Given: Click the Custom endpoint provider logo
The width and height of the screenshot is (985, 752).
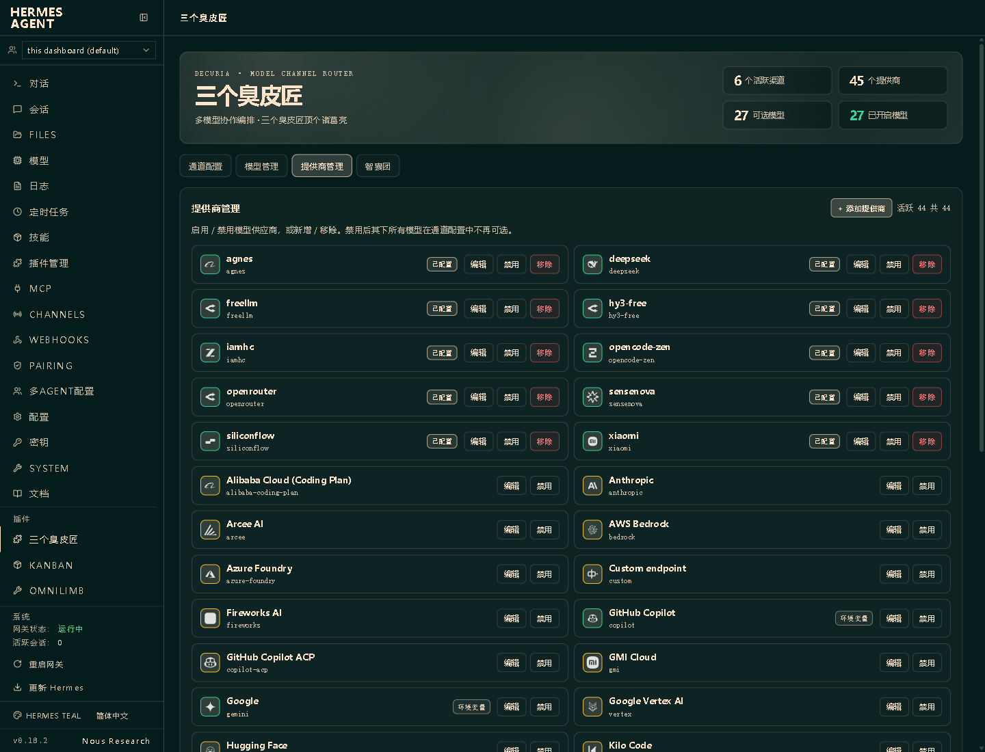Looking at the screenshot, I should (592, 574).
